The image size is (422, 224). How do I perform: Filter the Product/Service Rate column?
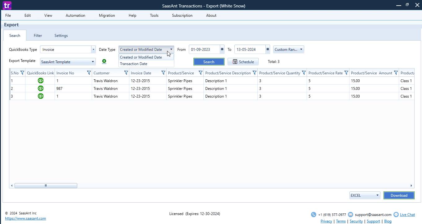[346, 73]
